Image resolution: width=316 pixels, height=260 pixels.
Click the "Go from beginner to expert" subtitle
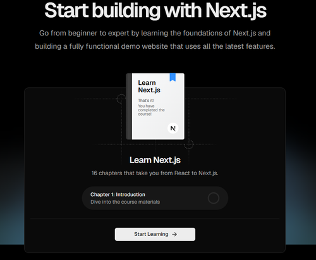point(155,40)
